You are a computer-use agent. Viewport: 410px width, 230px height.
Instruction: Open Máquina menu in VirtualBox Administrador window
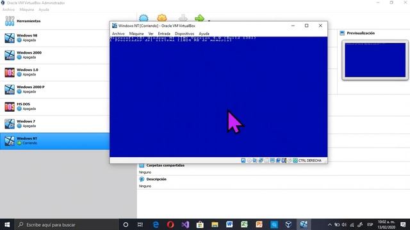(x=27, y=10)
